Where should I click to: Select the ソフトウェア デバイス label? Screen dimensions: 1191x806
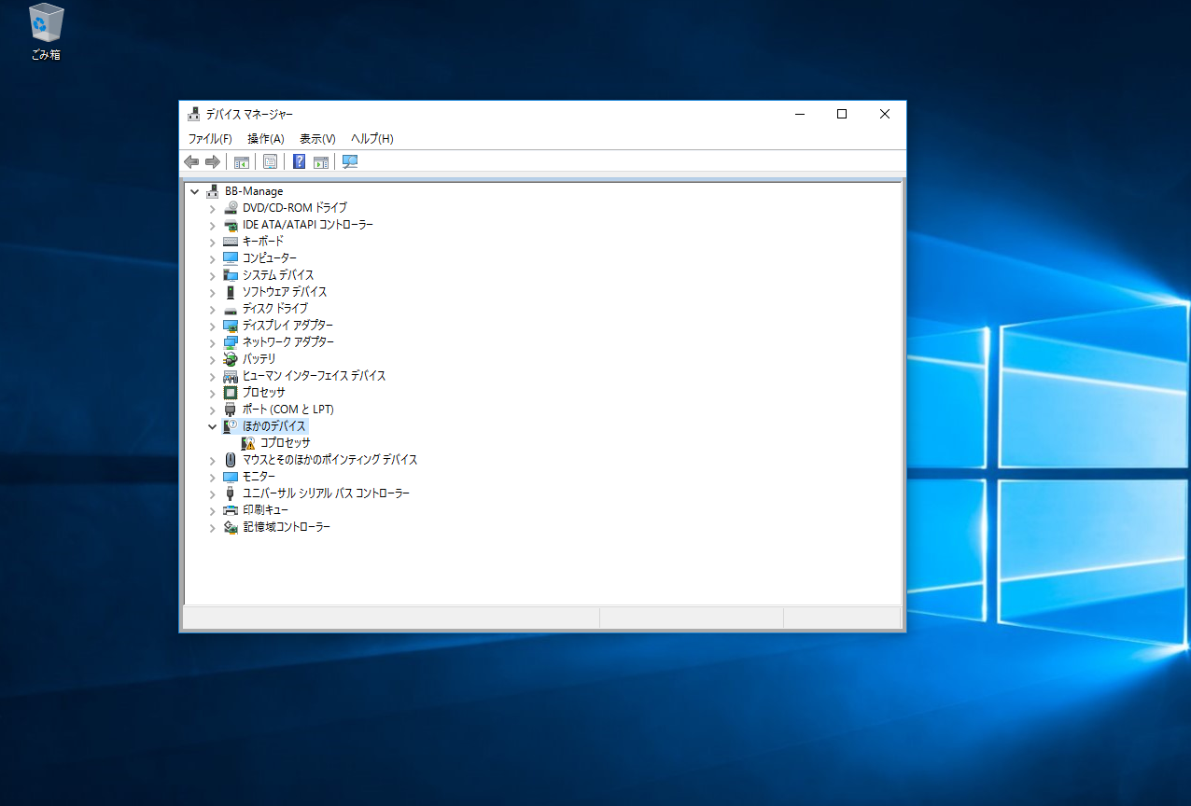pyautogui.click(x=285, y=292)
